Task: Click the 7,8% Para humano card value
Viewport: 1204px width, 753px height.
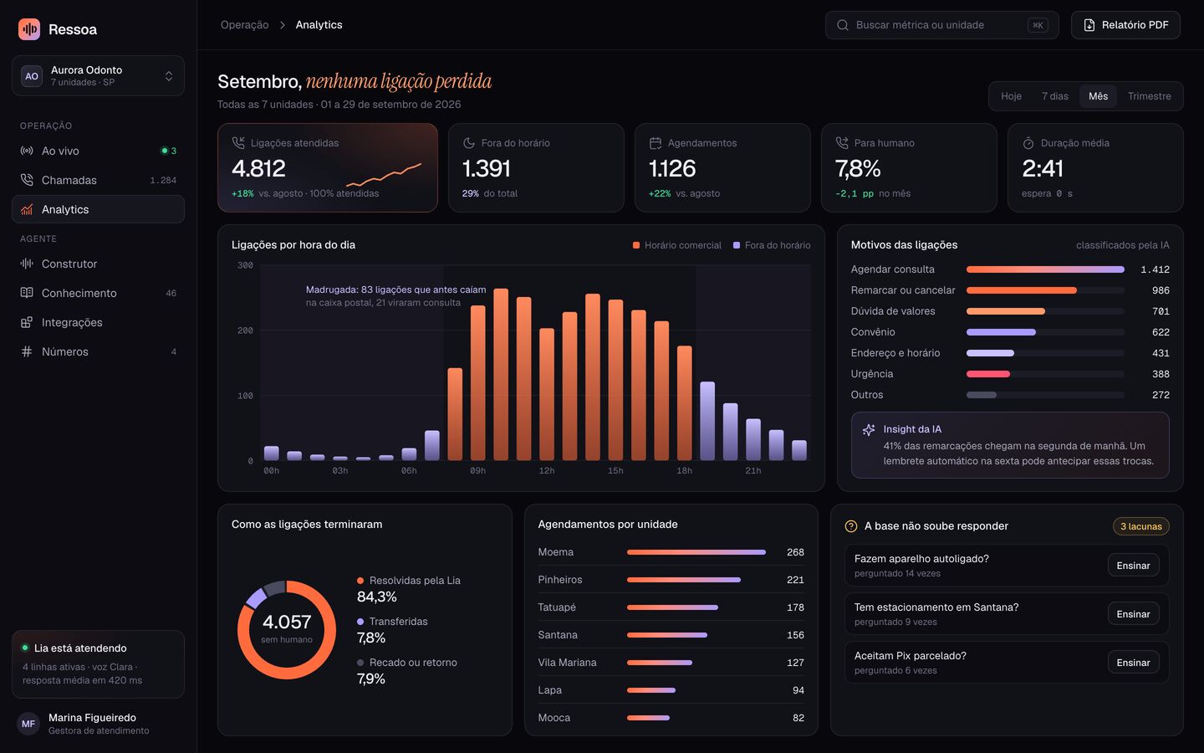Action: [858, 169]
